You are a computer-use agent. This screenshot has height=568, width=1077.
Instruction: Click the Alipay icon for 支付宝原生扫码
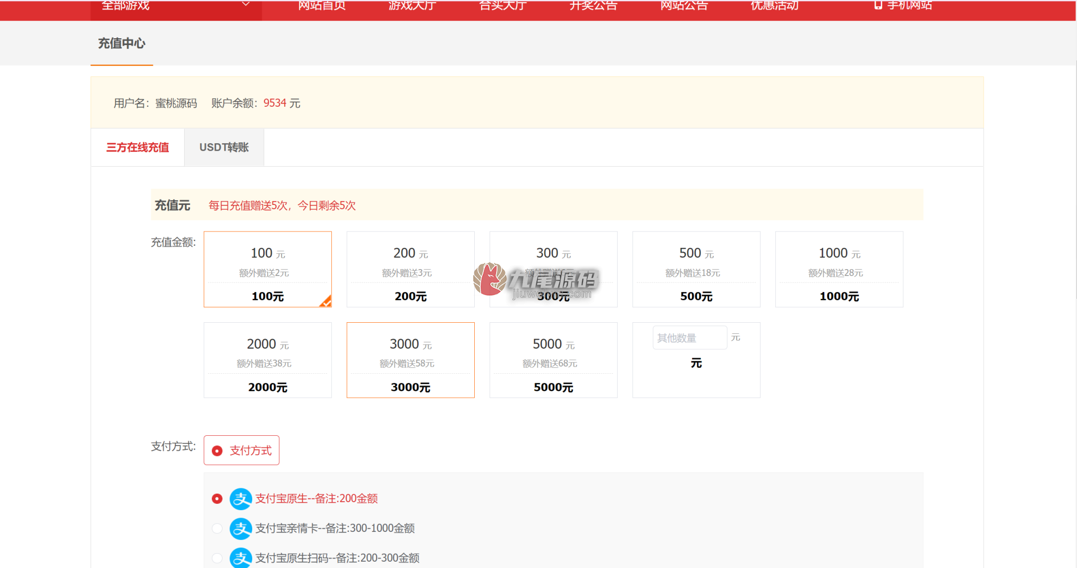241,557
